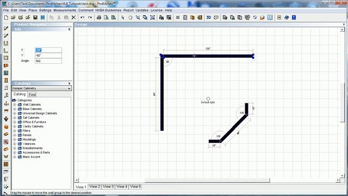The width and height of the screenshot is (348, 196).
Task: Open the File menu
Action: pos(6,10)
